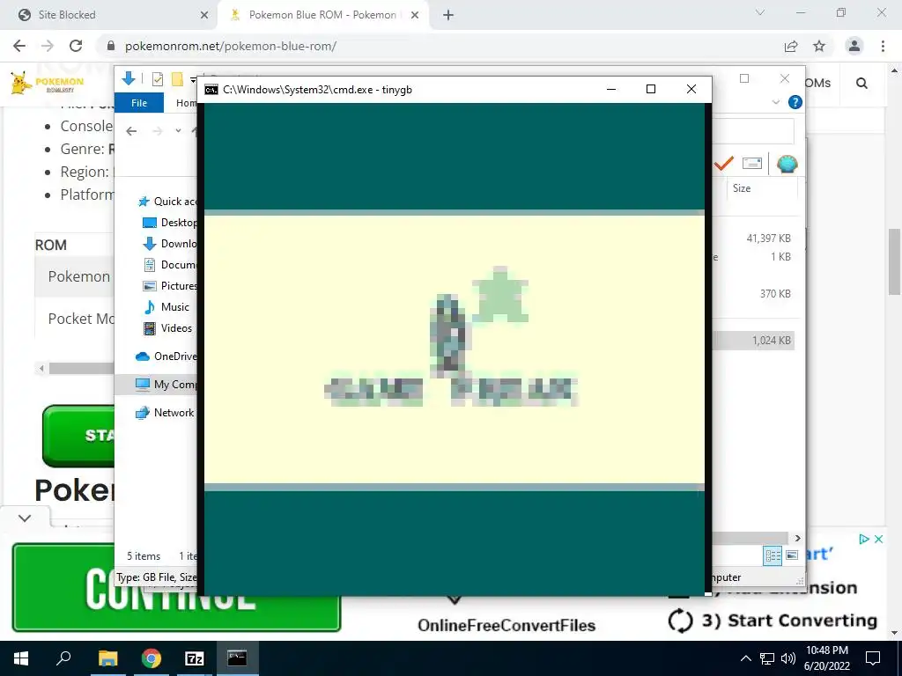
Task: Sort Explorer files by Size column header
Action: click(762, 188)
